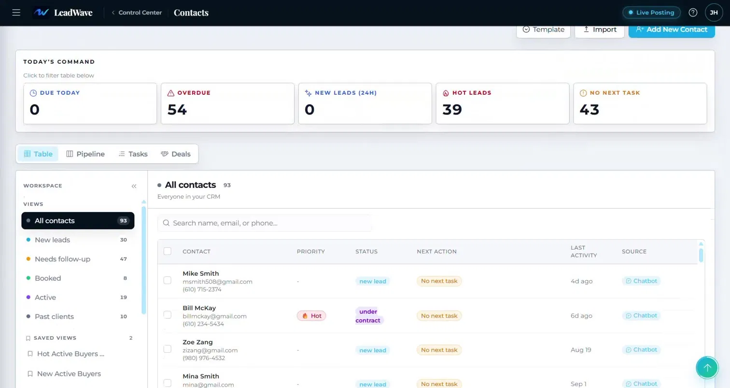This screenshot has height=388, width=730.
Task: Go back to Control Center
Action: point(137,13)
